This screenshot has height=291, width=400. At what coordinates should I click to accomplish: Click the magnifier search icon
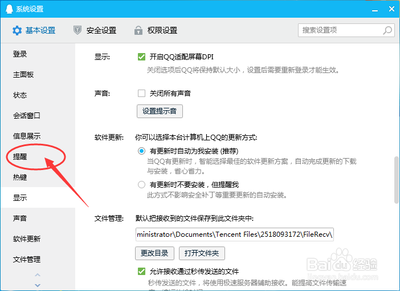[x=387, y=30]
